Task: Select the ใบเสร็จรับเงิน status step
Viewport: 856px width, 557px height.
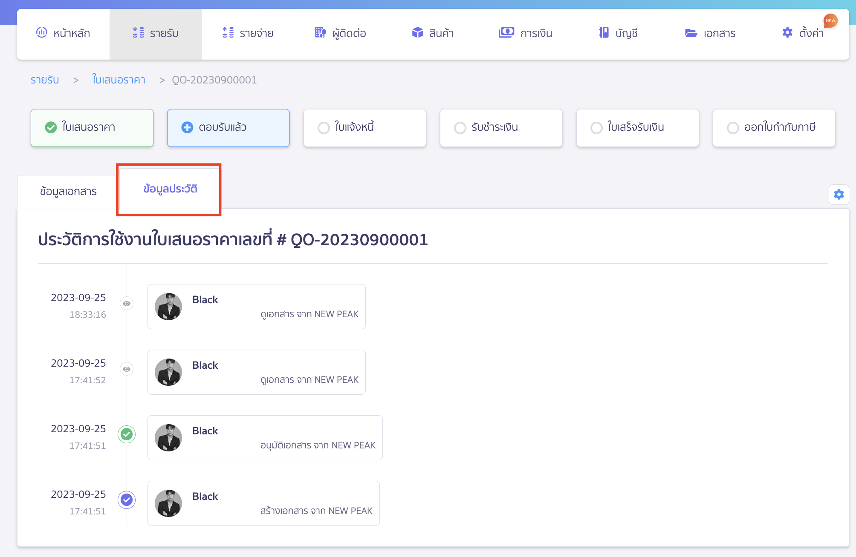Action: [637, 127]
